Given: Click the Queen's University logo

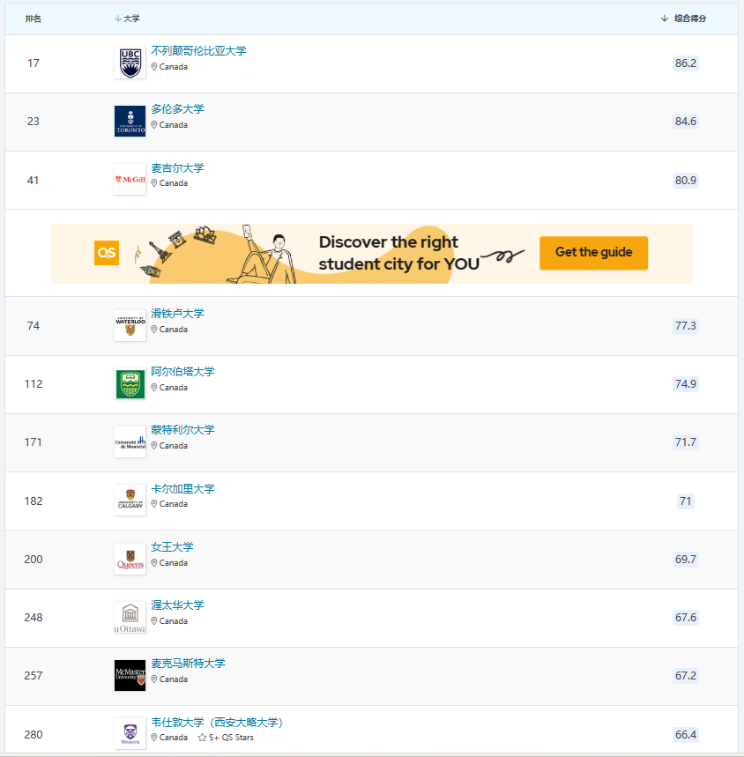Looking at the screenshot, I should (130, 559).
